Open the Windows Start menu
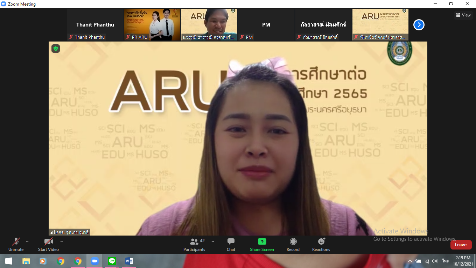The width and height of the screenshot is (476, 268). 8,261
